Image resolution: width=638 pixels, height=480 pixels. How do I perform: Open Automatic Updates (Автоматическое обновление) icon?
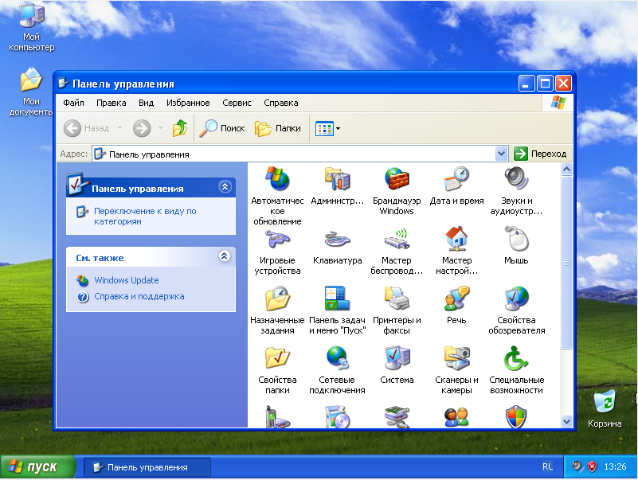[x=277, y=179]
